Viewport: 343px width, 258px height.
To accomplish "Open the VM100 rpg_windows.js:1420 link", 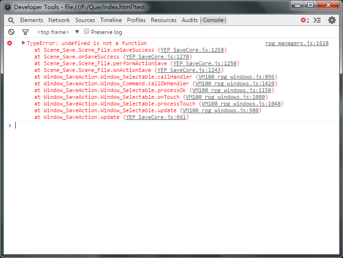I will 235,83.
